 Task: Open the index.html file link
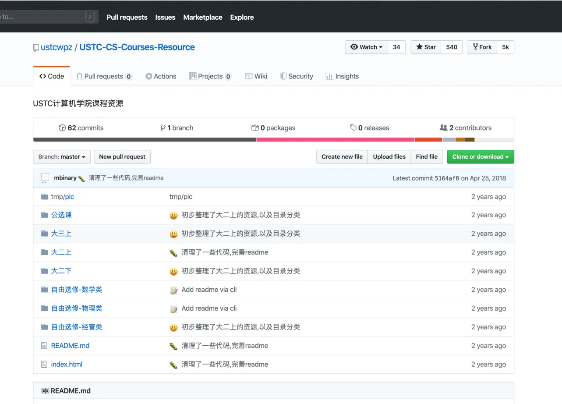67,364
